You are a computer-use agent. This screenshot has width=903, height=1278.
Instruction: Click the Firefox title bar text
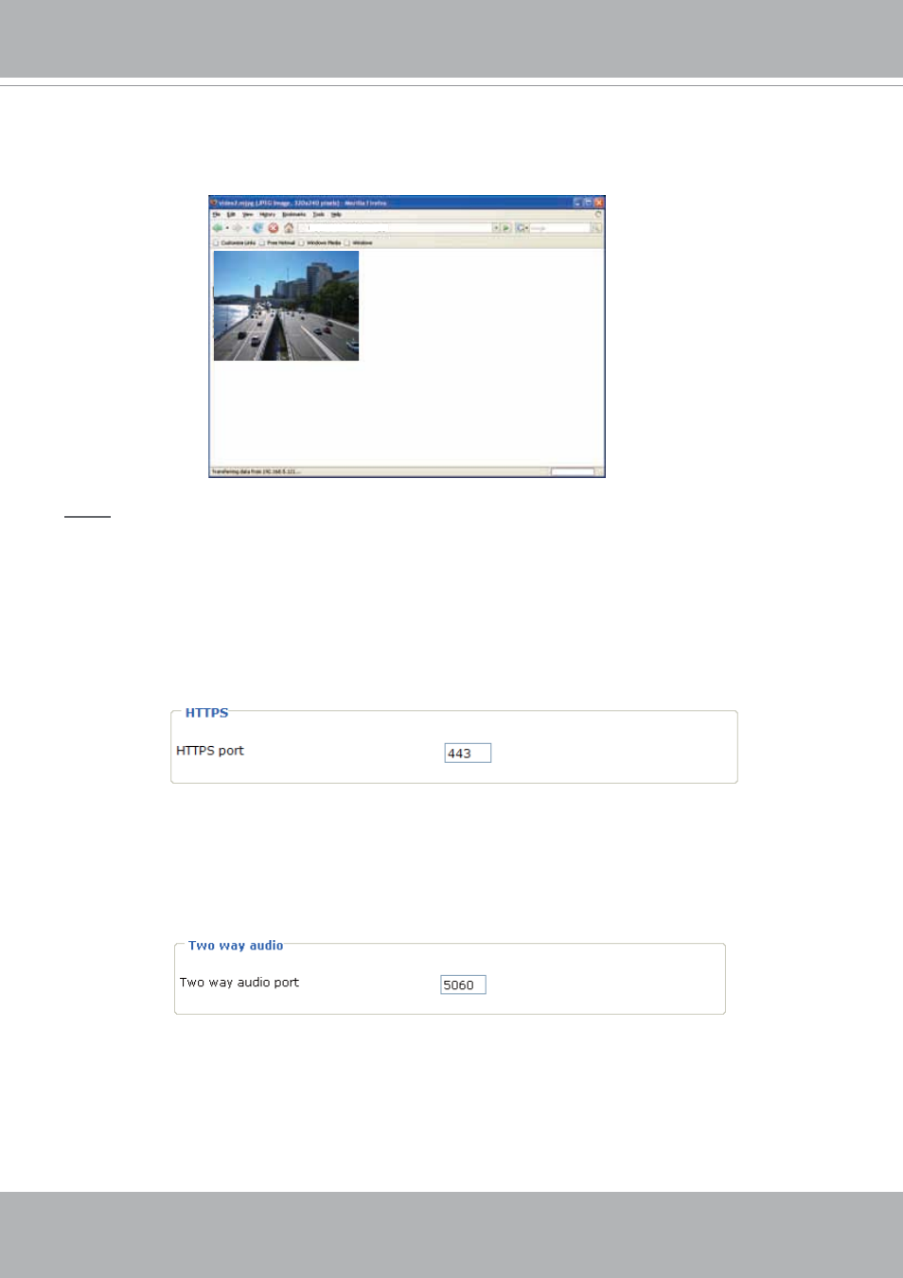303,203
